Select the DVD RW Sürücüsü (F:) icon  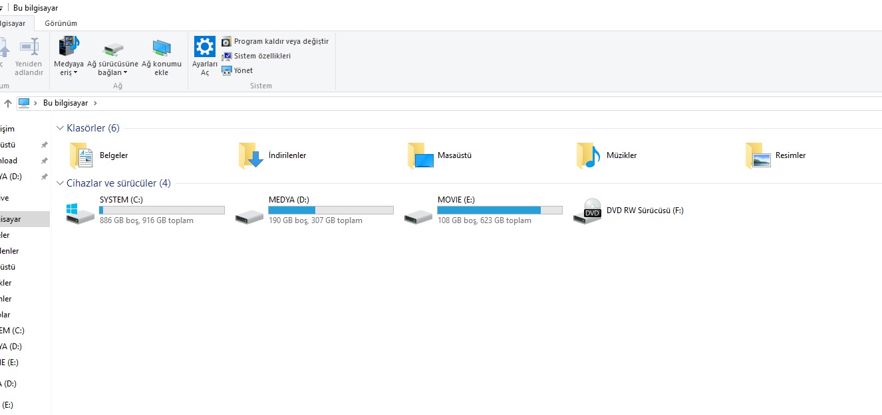[x=587, y=211]
